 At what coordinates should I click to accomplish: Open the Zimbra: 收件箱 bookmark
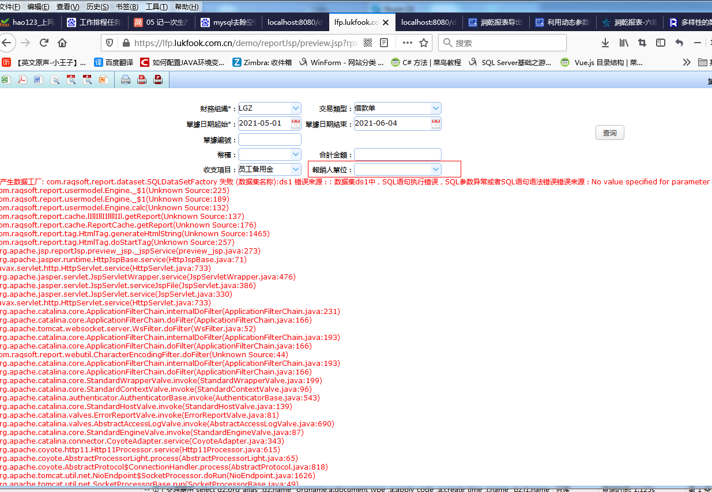(x=262, y=62)
